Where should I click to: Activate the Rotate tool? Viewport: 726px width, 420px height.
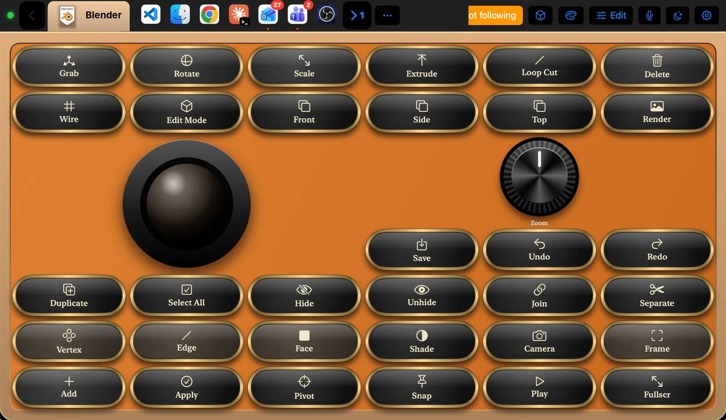pos(187,67)
